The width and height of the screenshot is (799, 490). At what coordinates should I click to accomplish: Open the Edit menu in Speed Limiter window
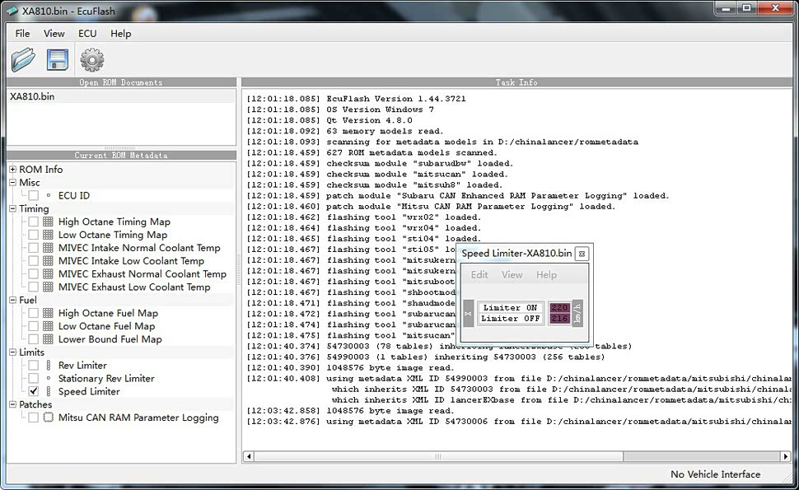[x=479, y=275]
